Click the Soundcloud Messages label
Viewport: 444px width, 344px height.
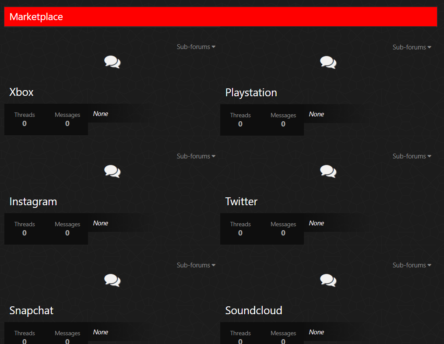(283, 333)
